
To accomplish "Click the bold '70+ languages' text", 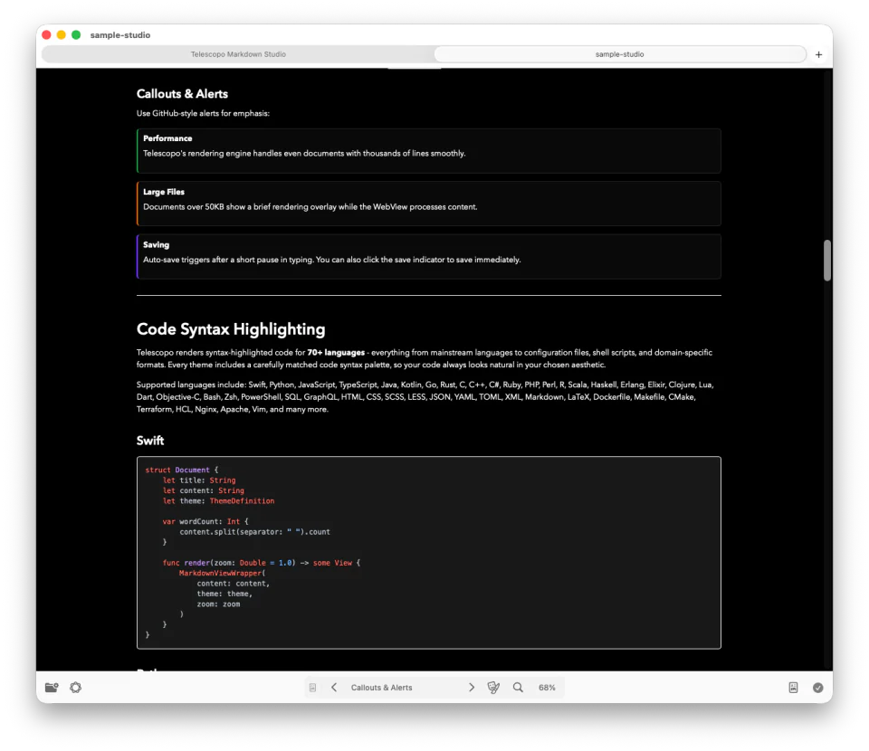I will [336, 352].
